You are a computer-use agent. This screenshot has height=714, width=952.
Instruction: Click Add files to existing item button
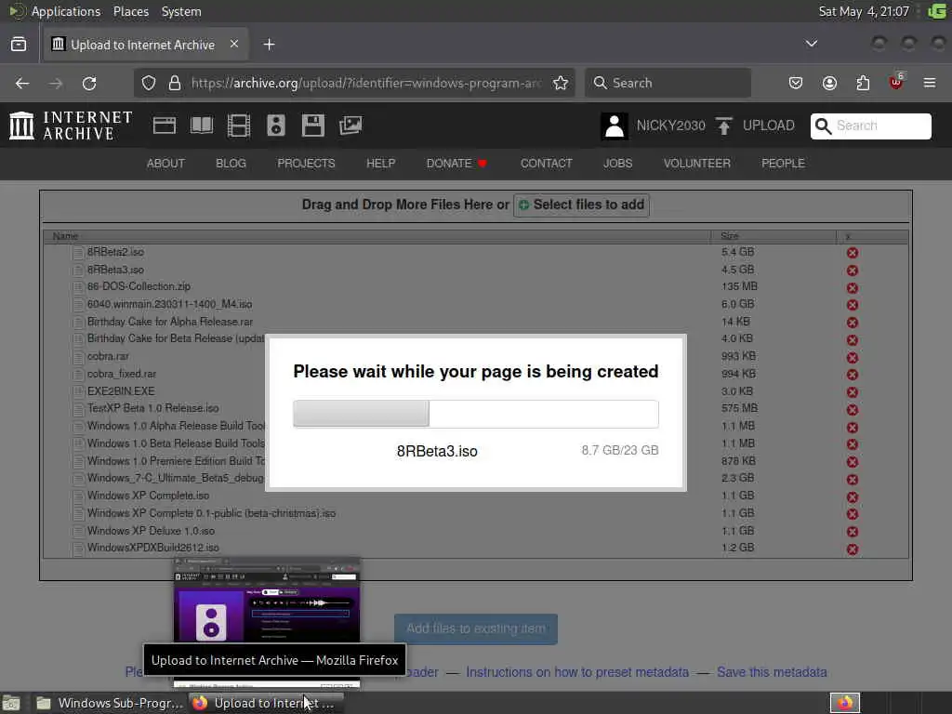(x=476, y=629)
